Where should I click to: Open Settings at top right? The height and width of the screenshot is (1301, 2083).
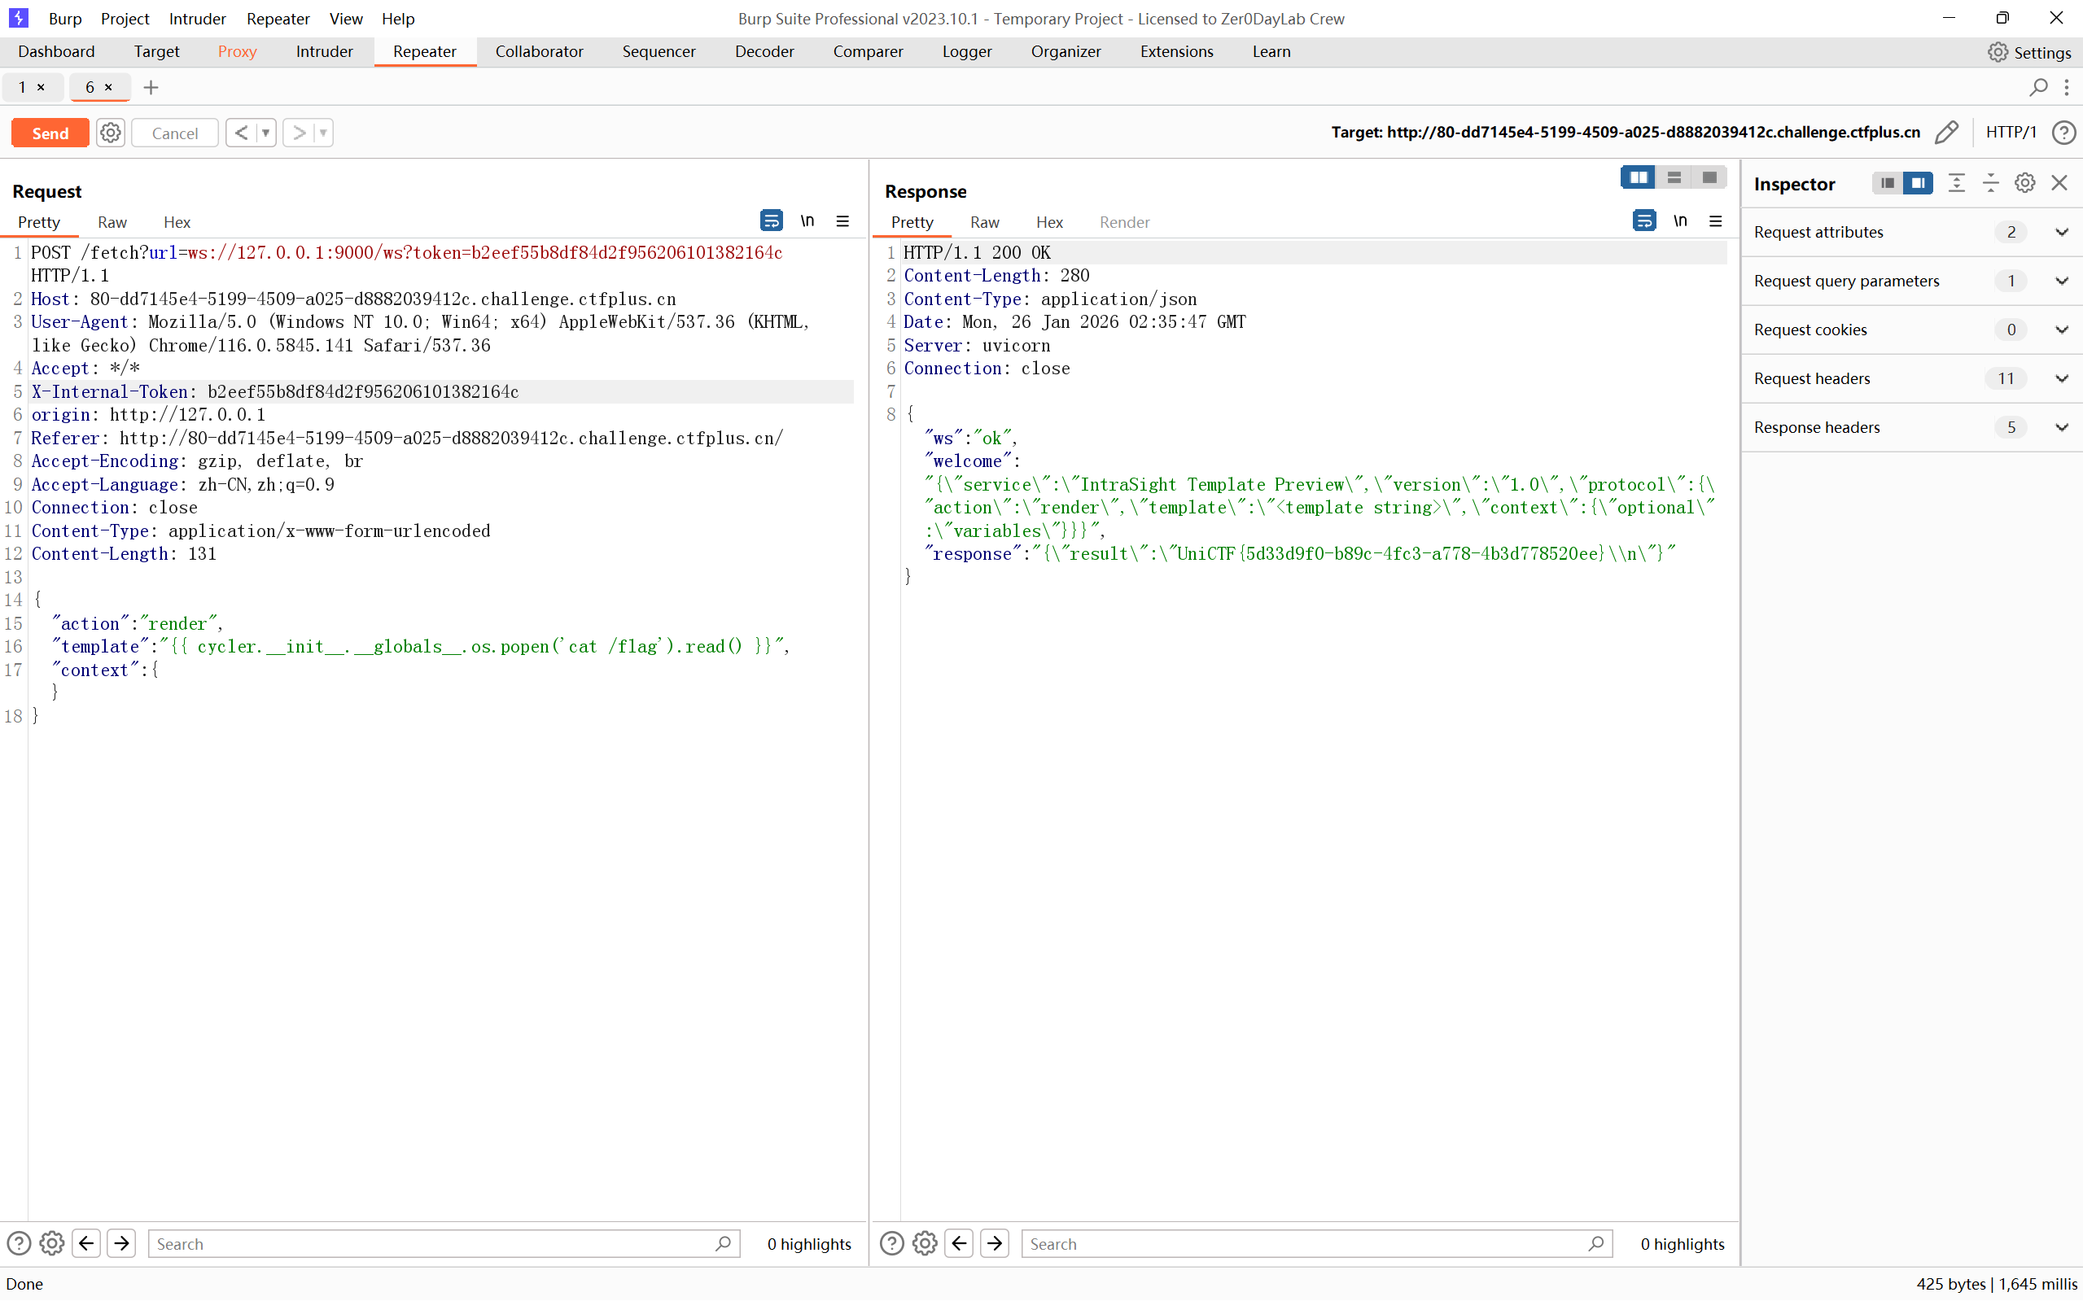coord(2029,53)
